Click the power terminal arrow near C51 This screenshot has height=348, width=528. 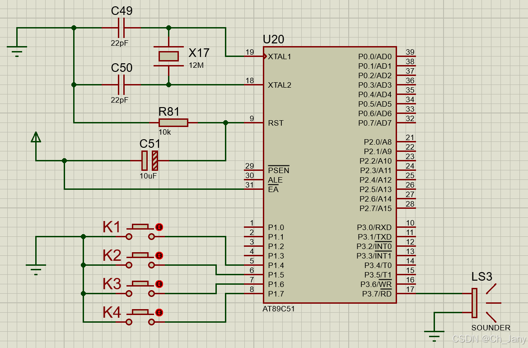click(36, 137)
